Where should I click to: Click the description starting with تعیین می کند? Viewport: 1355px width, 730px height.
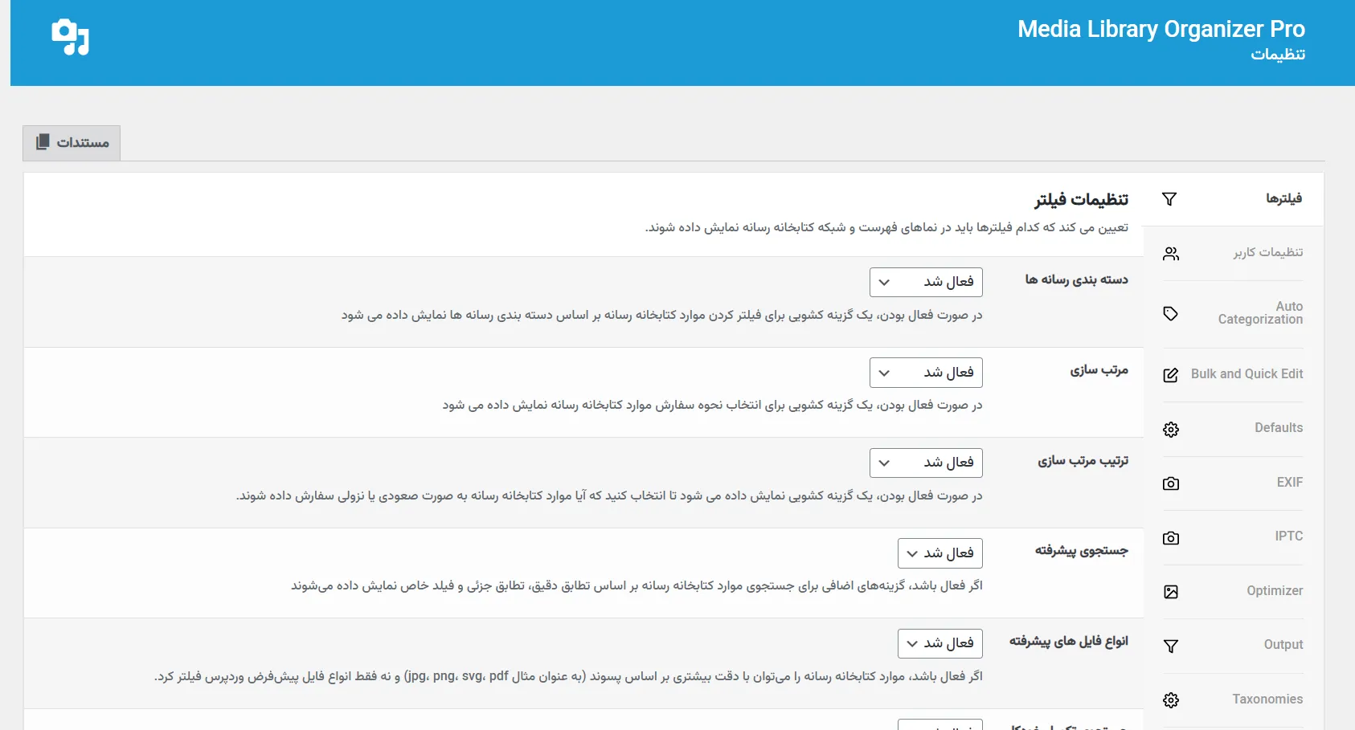(886, 228)
